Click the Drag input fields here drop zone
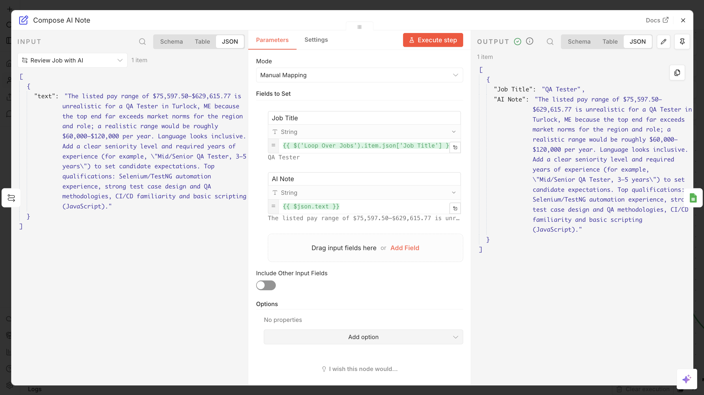 365,248
